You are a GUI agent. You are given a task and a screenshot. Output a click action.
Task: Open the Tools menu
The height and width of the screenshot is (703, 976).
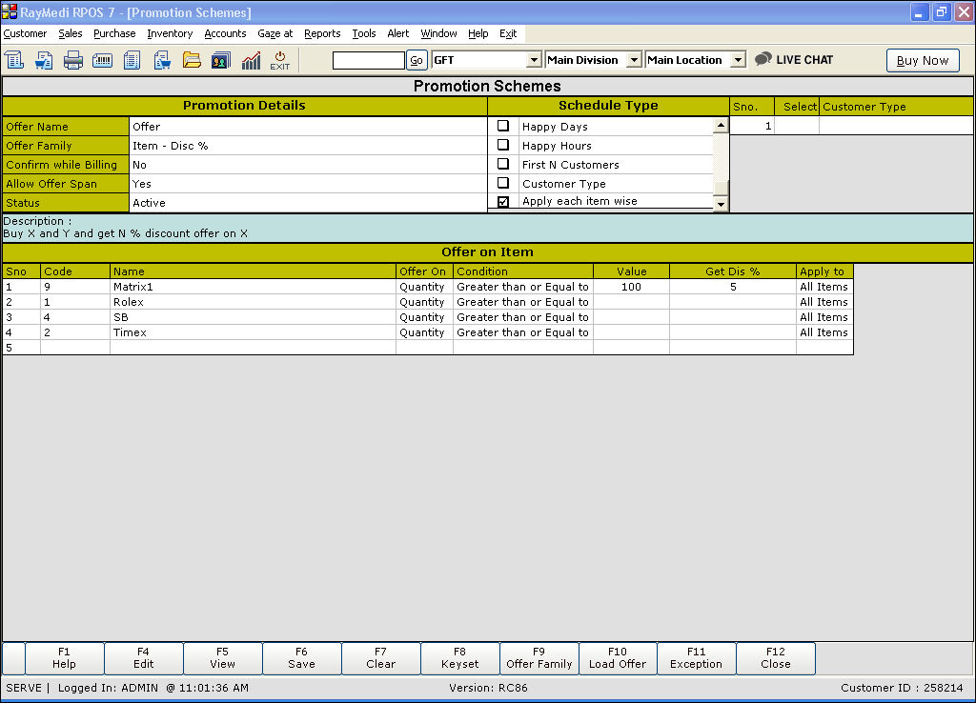coord(364,33)
